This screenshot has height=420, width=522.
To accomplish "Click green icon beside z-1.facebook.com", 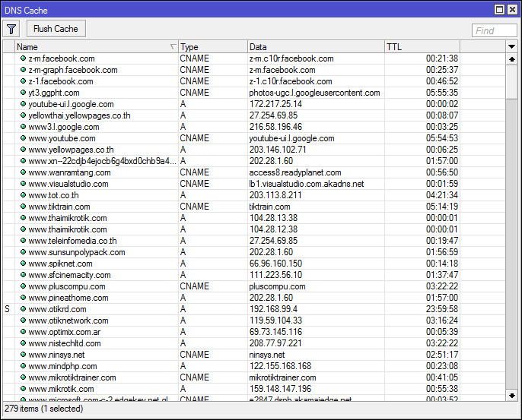I will pyautogui.click(x=23, y=81).
